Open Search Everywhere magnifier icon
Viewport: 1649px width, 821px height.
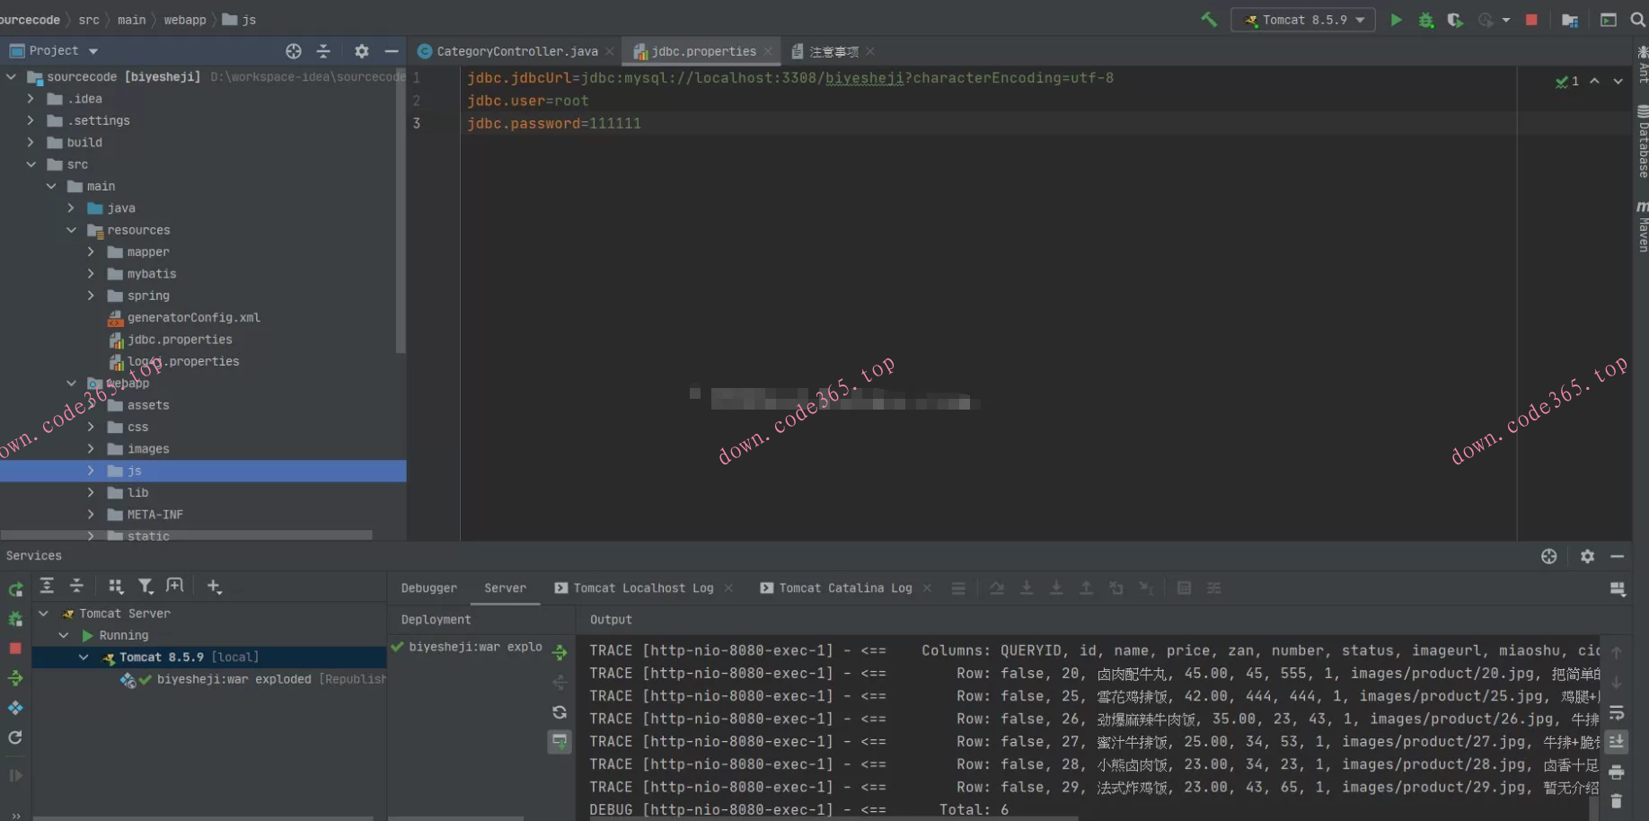click(x=1637, y=20)
